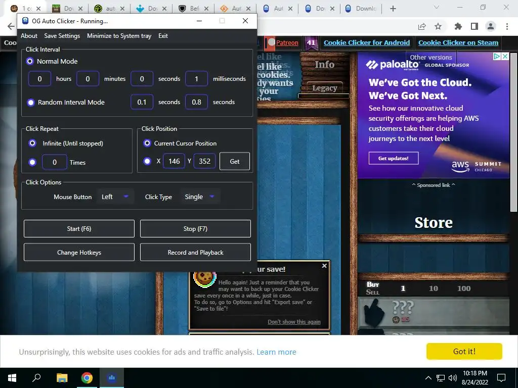Open the tab search chevron in Chrome

(437, 7)
